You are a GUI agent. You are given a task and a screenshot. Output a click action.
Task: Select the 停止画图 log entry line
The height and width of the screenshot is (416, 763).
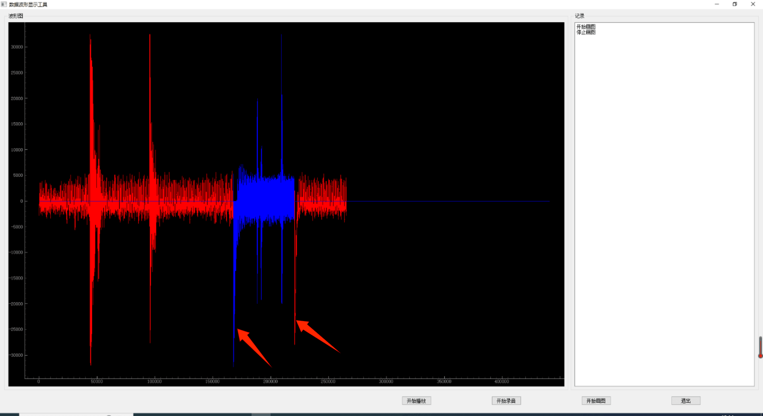pos(586,32)
